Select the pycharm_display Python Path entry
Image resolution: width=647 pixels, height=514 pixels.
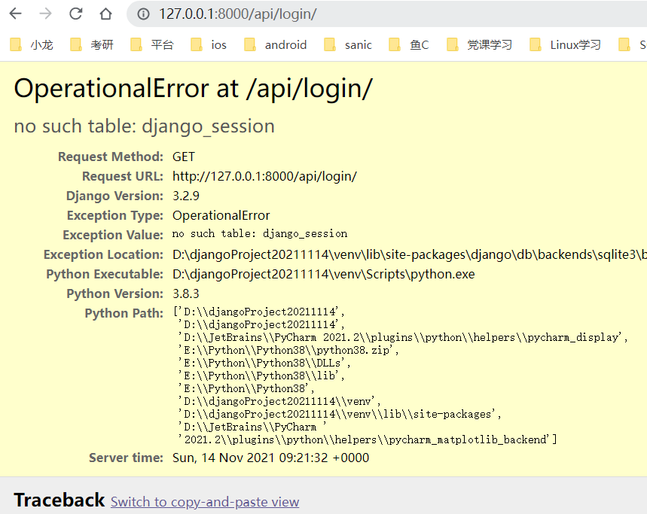tap(403, 337)
